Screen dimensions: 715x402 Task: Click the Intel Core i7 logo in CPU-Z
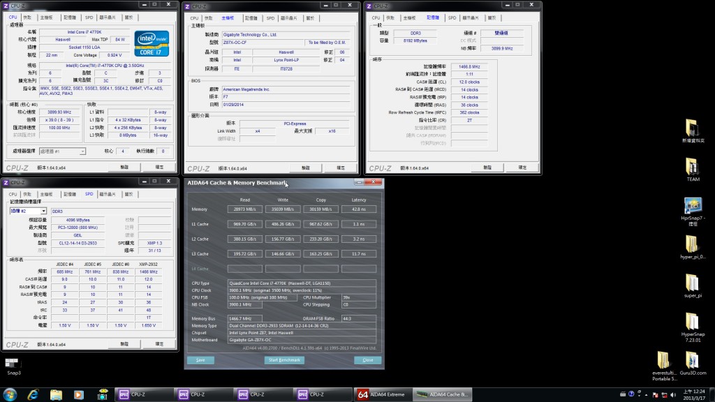(x=152, y=44)
